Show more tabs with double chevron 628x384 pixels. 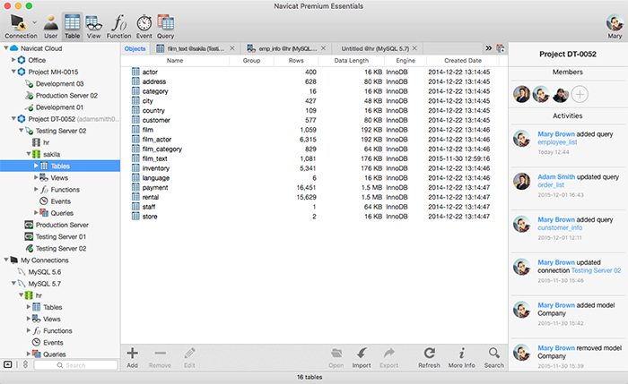489,48
